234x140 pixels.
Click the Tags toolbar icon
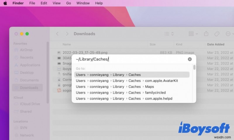217,34
